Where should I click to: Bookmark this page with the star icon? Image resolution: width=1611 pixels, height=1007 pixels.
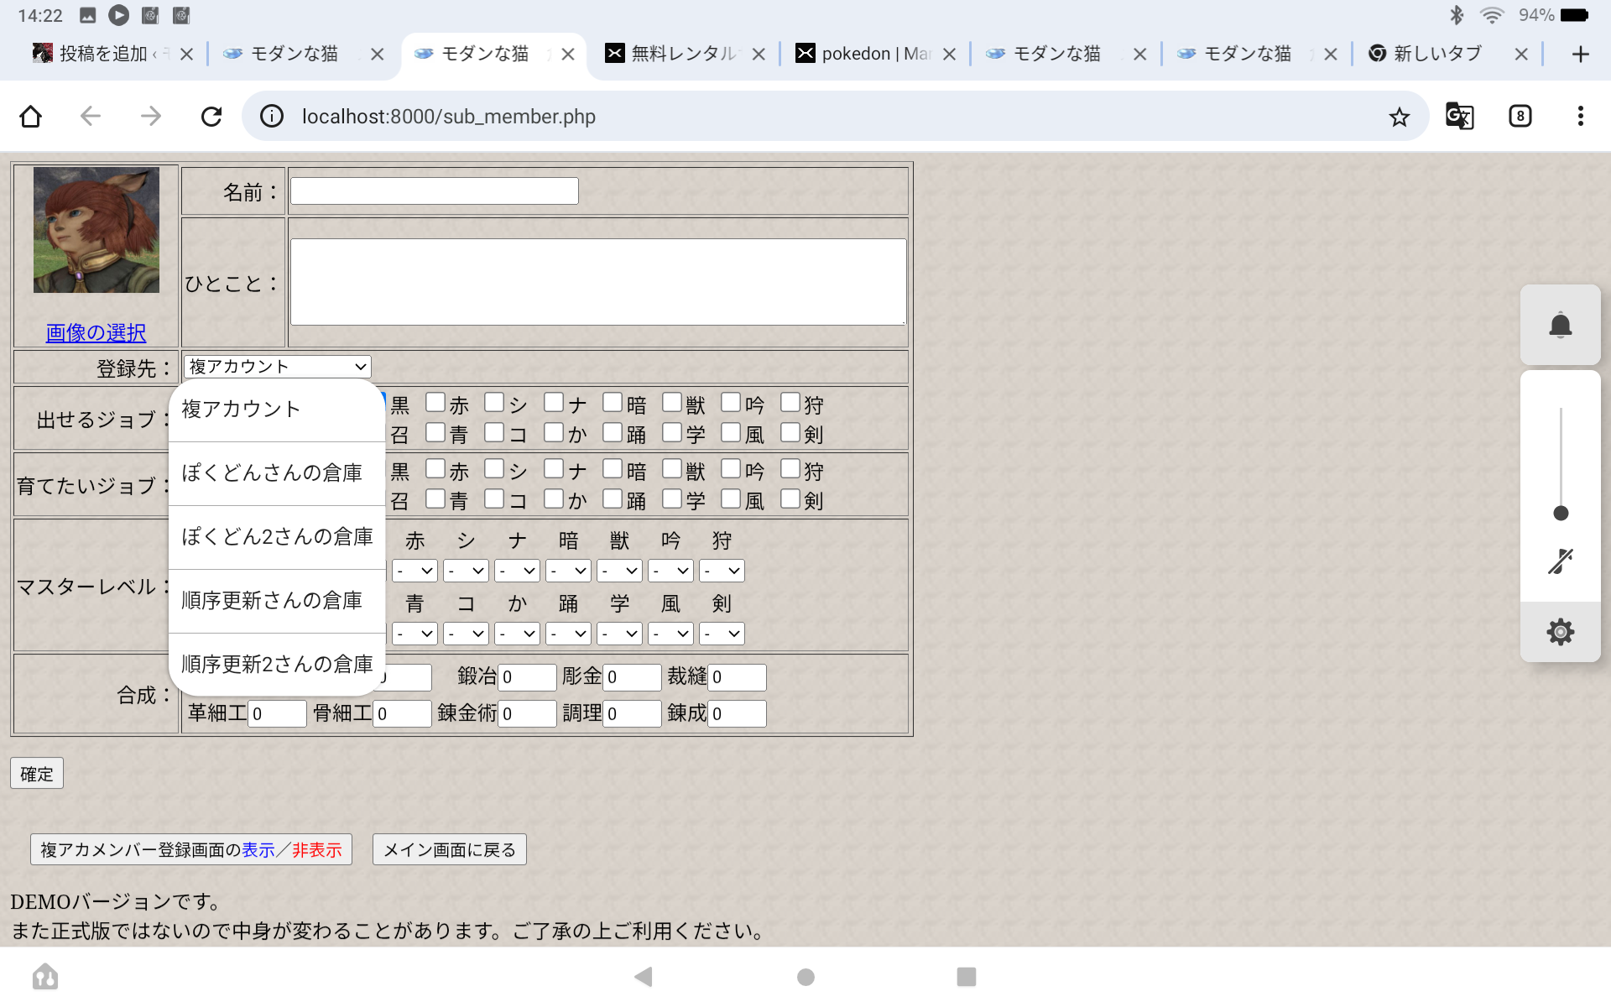coord(1399,117)
